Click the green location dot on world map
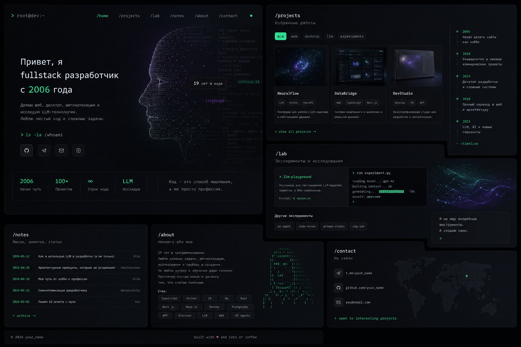The image size is (521, 347). click(x=467, y=276)
